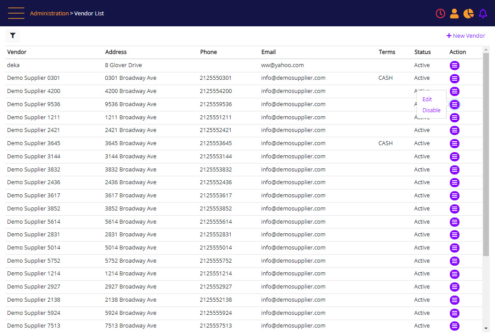Click the Vendor column header
Image resolution: width=495 pixels, height=335 pixels.
pos(17,52)
